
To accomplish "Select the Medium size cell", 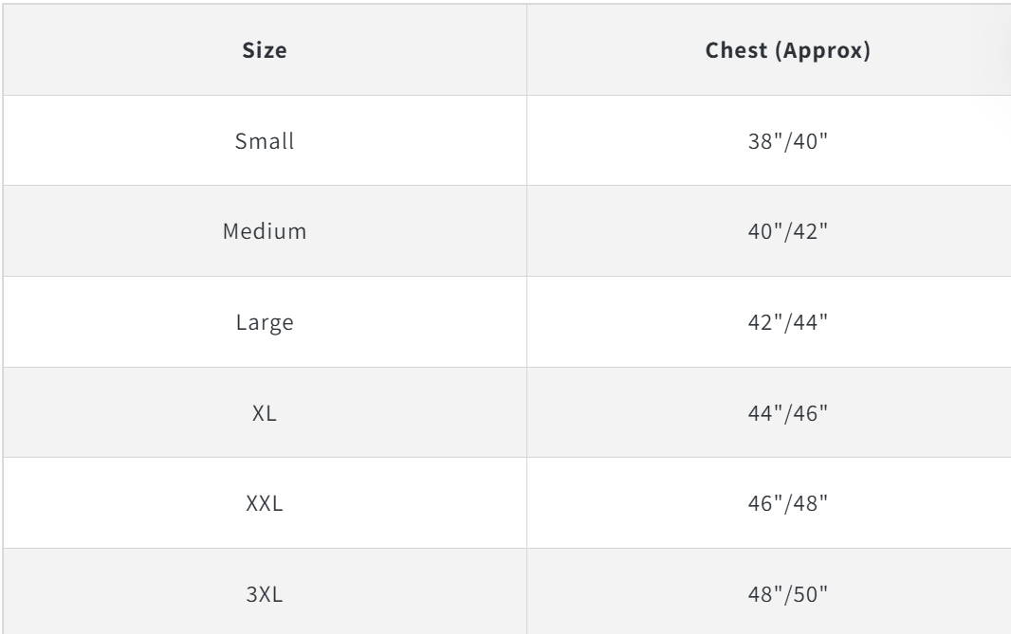I will [x=265, y=231].
